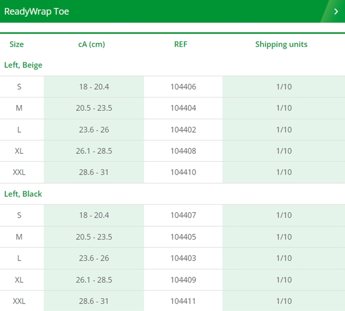Click the Left, Black section heading
The height and width of the screenshot is (311, 345).
[23, 194]
